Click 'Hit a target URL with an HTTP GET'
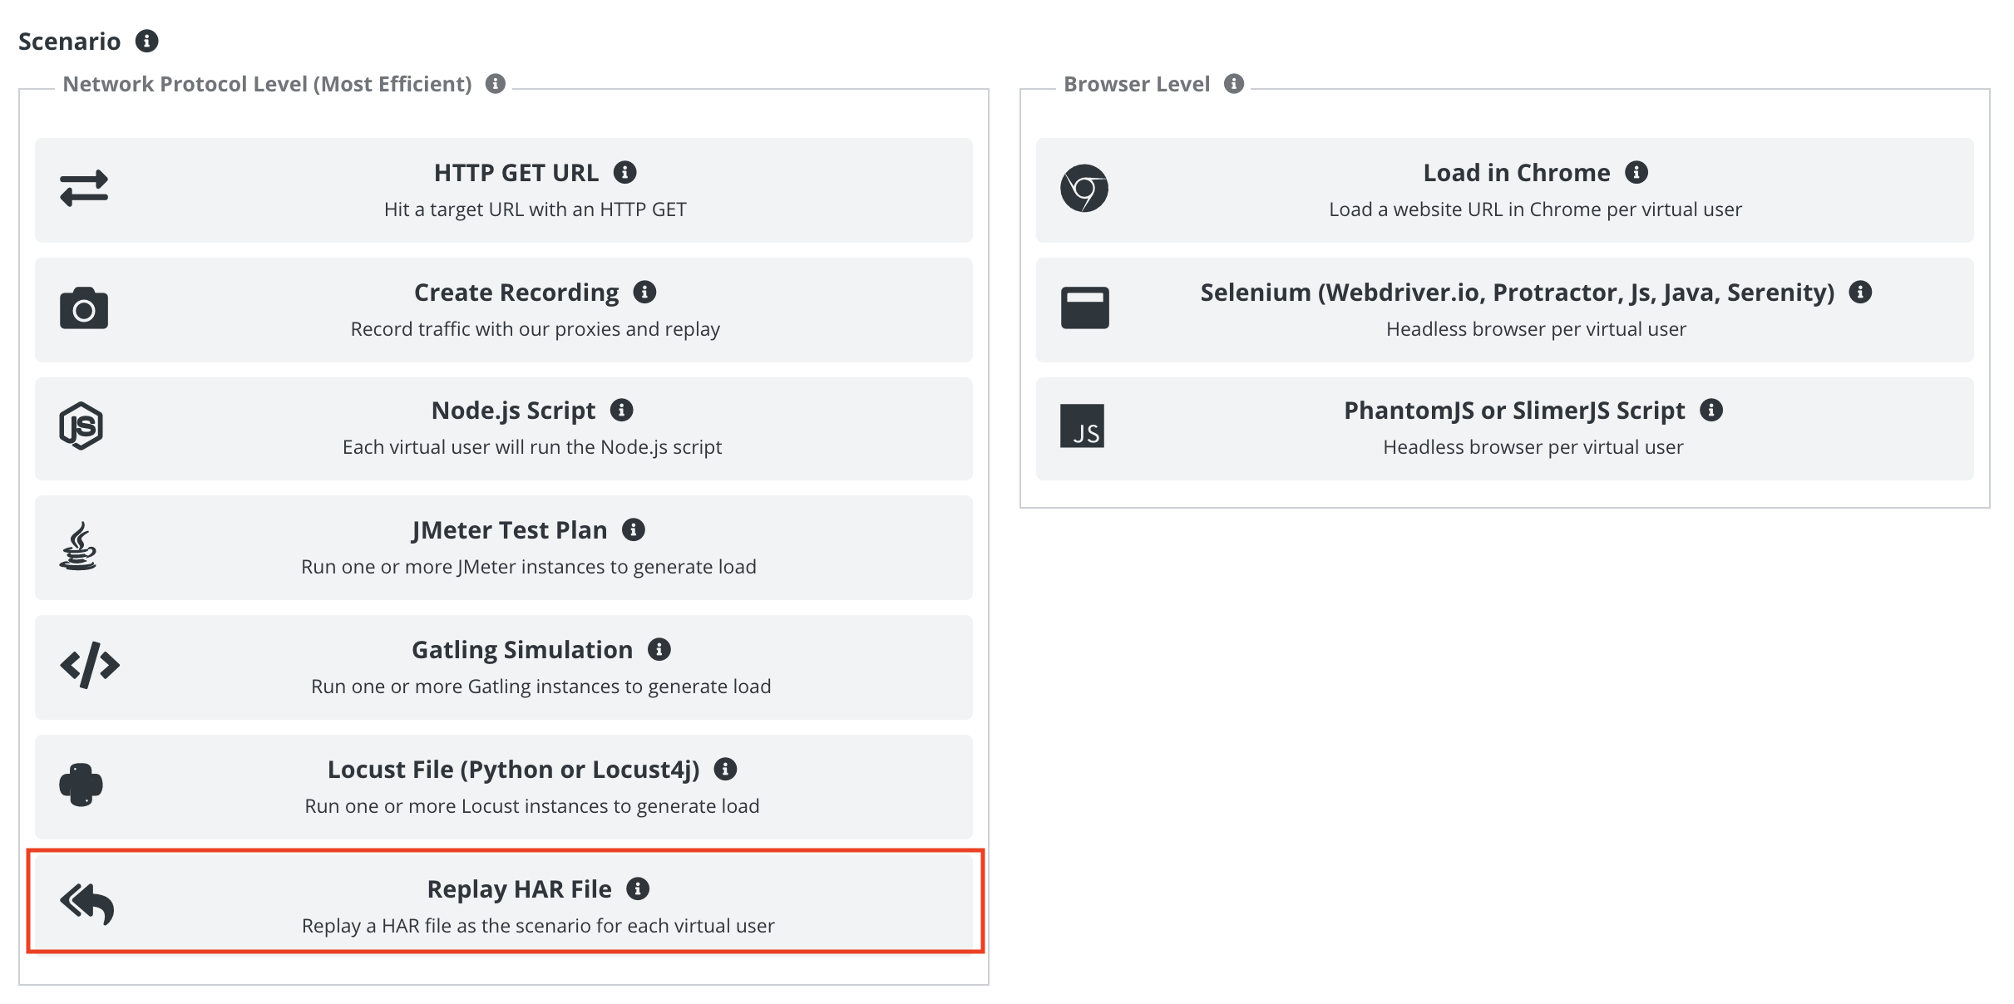Screen dimensions: 2014x1004 (536, 209)
